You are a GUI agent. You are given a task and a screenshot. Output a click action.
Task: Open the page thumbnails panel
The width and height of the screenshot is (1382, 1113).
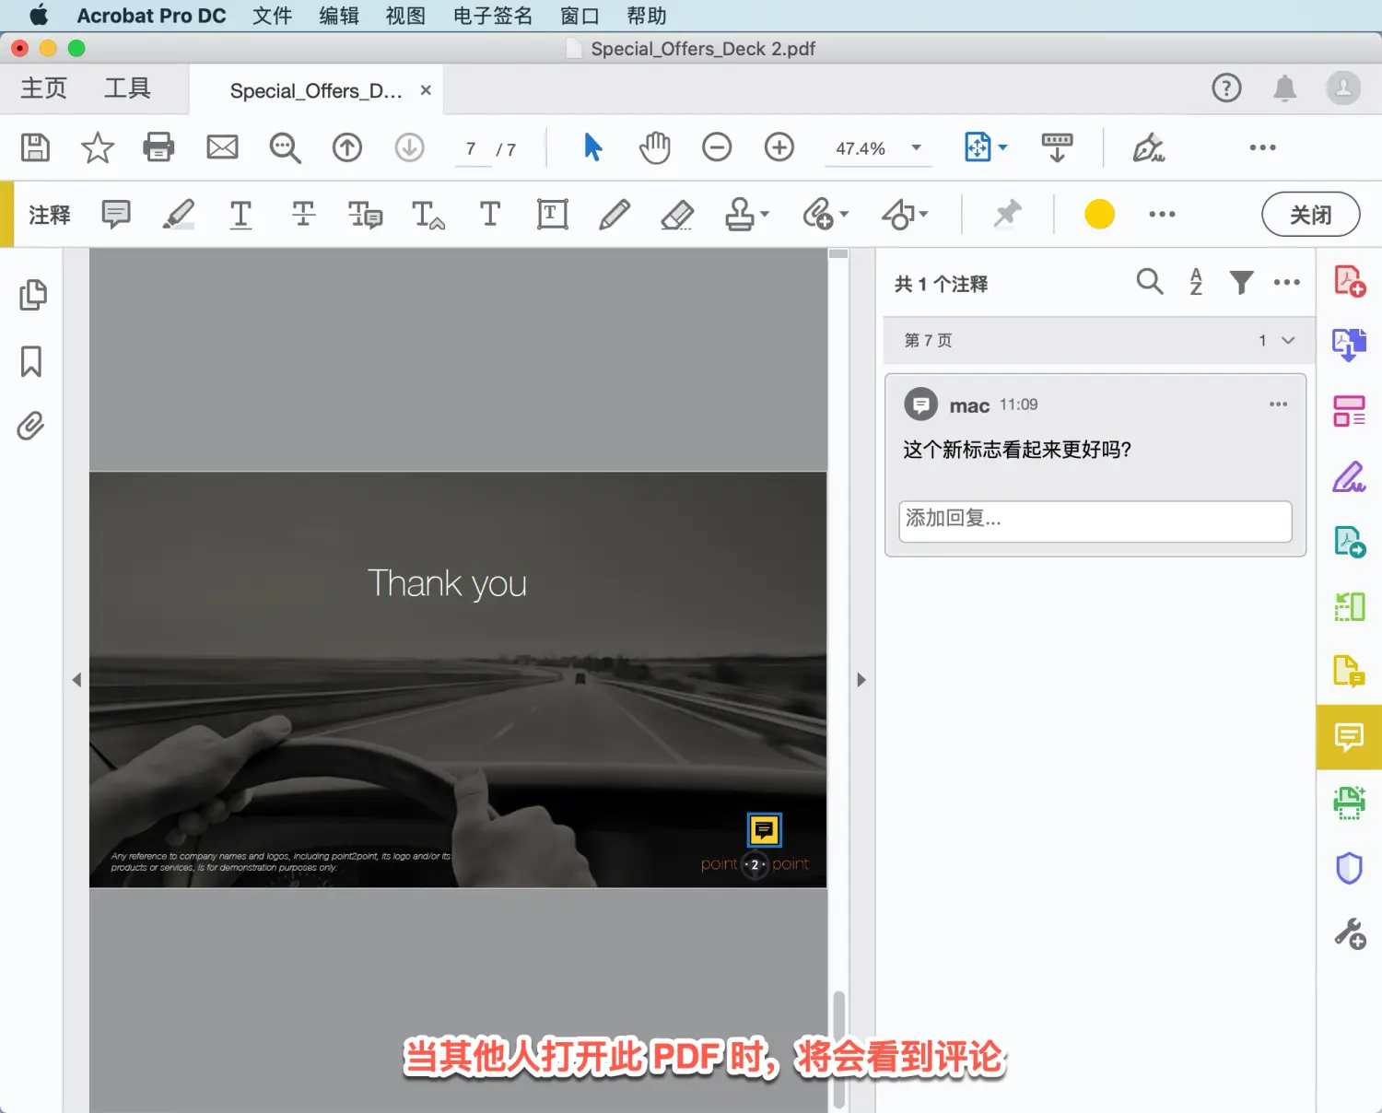point(32,295)
